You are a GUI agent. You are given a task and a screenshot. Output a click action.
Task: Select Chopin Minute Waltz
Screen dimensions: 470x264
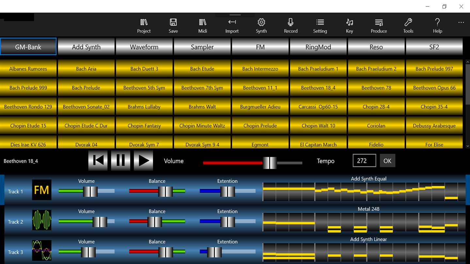click(x=202, y=125)
